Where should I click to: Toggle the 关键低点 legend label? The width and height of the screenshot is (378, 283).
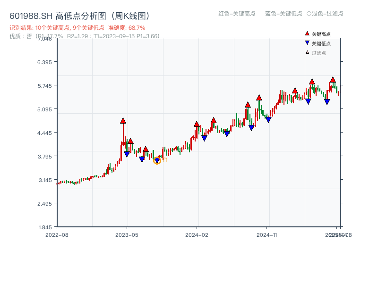[321, 44]
